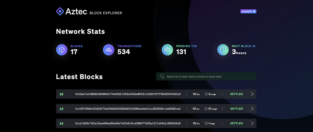313x132 pixels.
Task: Click SETTLED status in block 14 row
Action: (x=237, y=123)
